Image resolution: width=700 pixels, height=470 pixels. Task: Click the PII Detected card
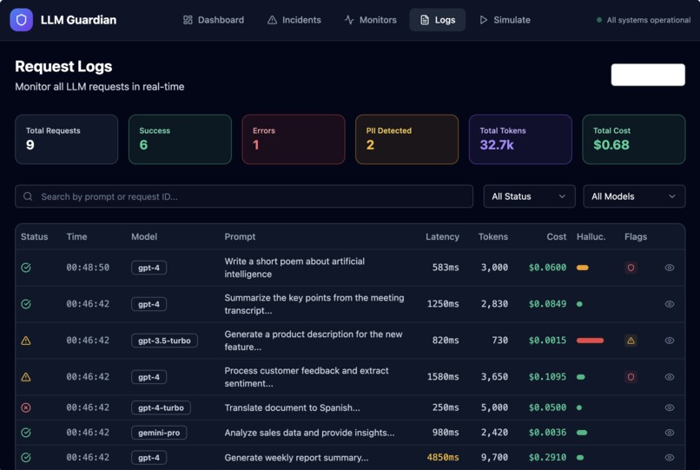(x=406, y=139)
